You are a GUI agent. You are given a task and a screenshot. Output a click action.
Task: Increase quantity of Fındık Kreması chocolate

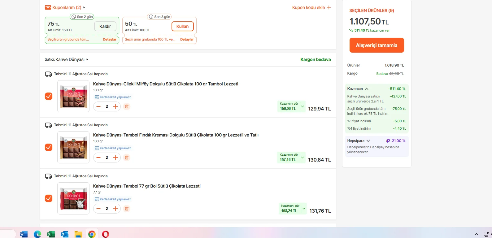[115, 158]
